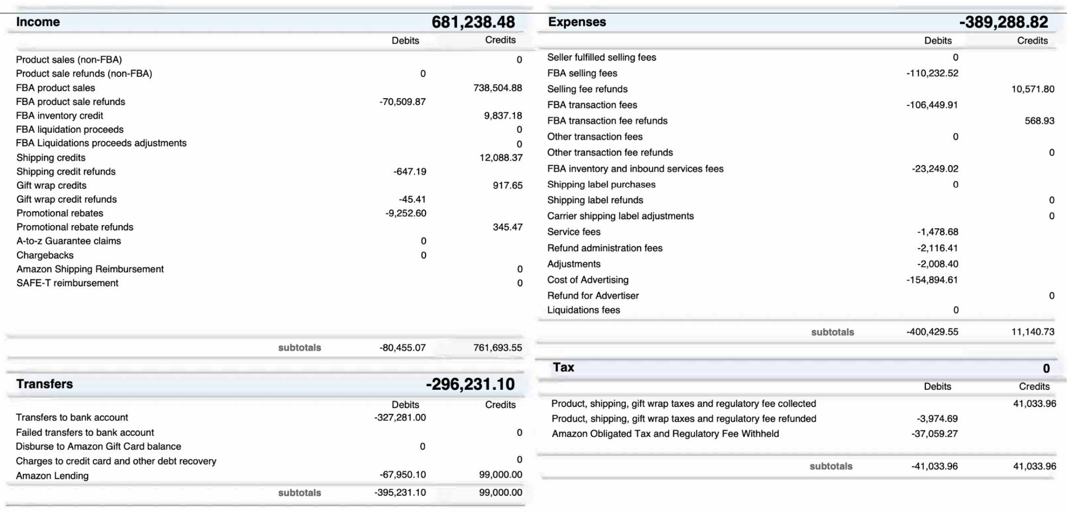Viewport: 1067px width, 512px height.
Task: Click Transfers debits subtotal -395,231.10
Action: tap(400, 492)
